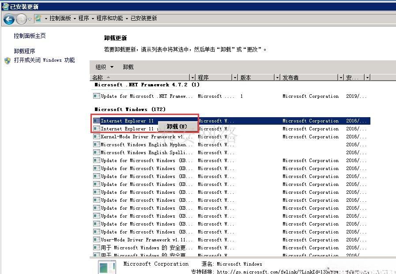This screenshot has height=274, width=396.
Task: Click the English Spelling row icon
Action: (x=96, y=152)
